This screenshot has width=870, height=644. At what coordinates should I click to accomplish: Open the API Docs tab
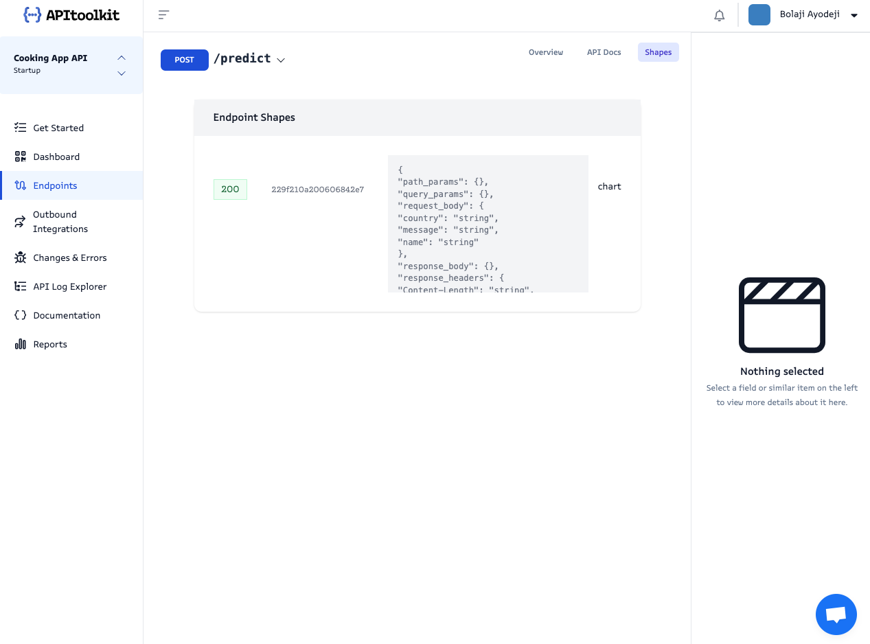point(604,52)
